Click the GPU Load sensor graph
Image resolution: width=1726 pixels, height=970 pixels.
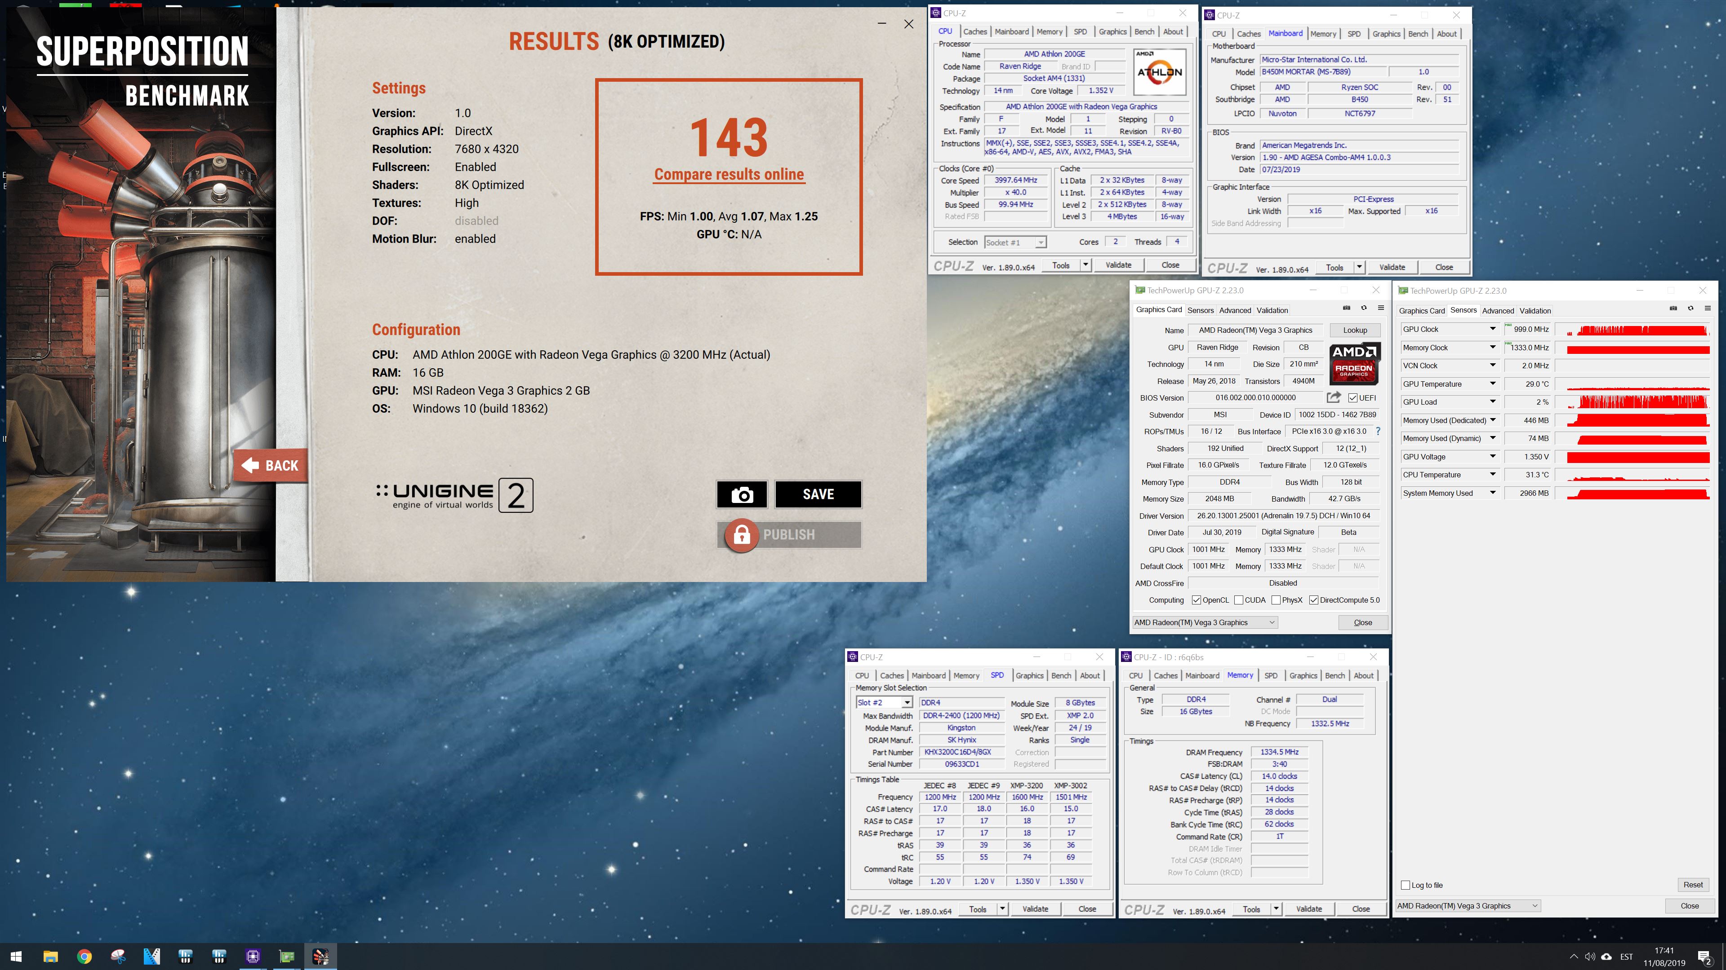click(x=1632, y=401)
